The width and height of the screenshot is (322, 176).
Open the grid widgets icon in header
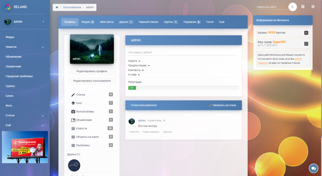(x=303, y=7)
